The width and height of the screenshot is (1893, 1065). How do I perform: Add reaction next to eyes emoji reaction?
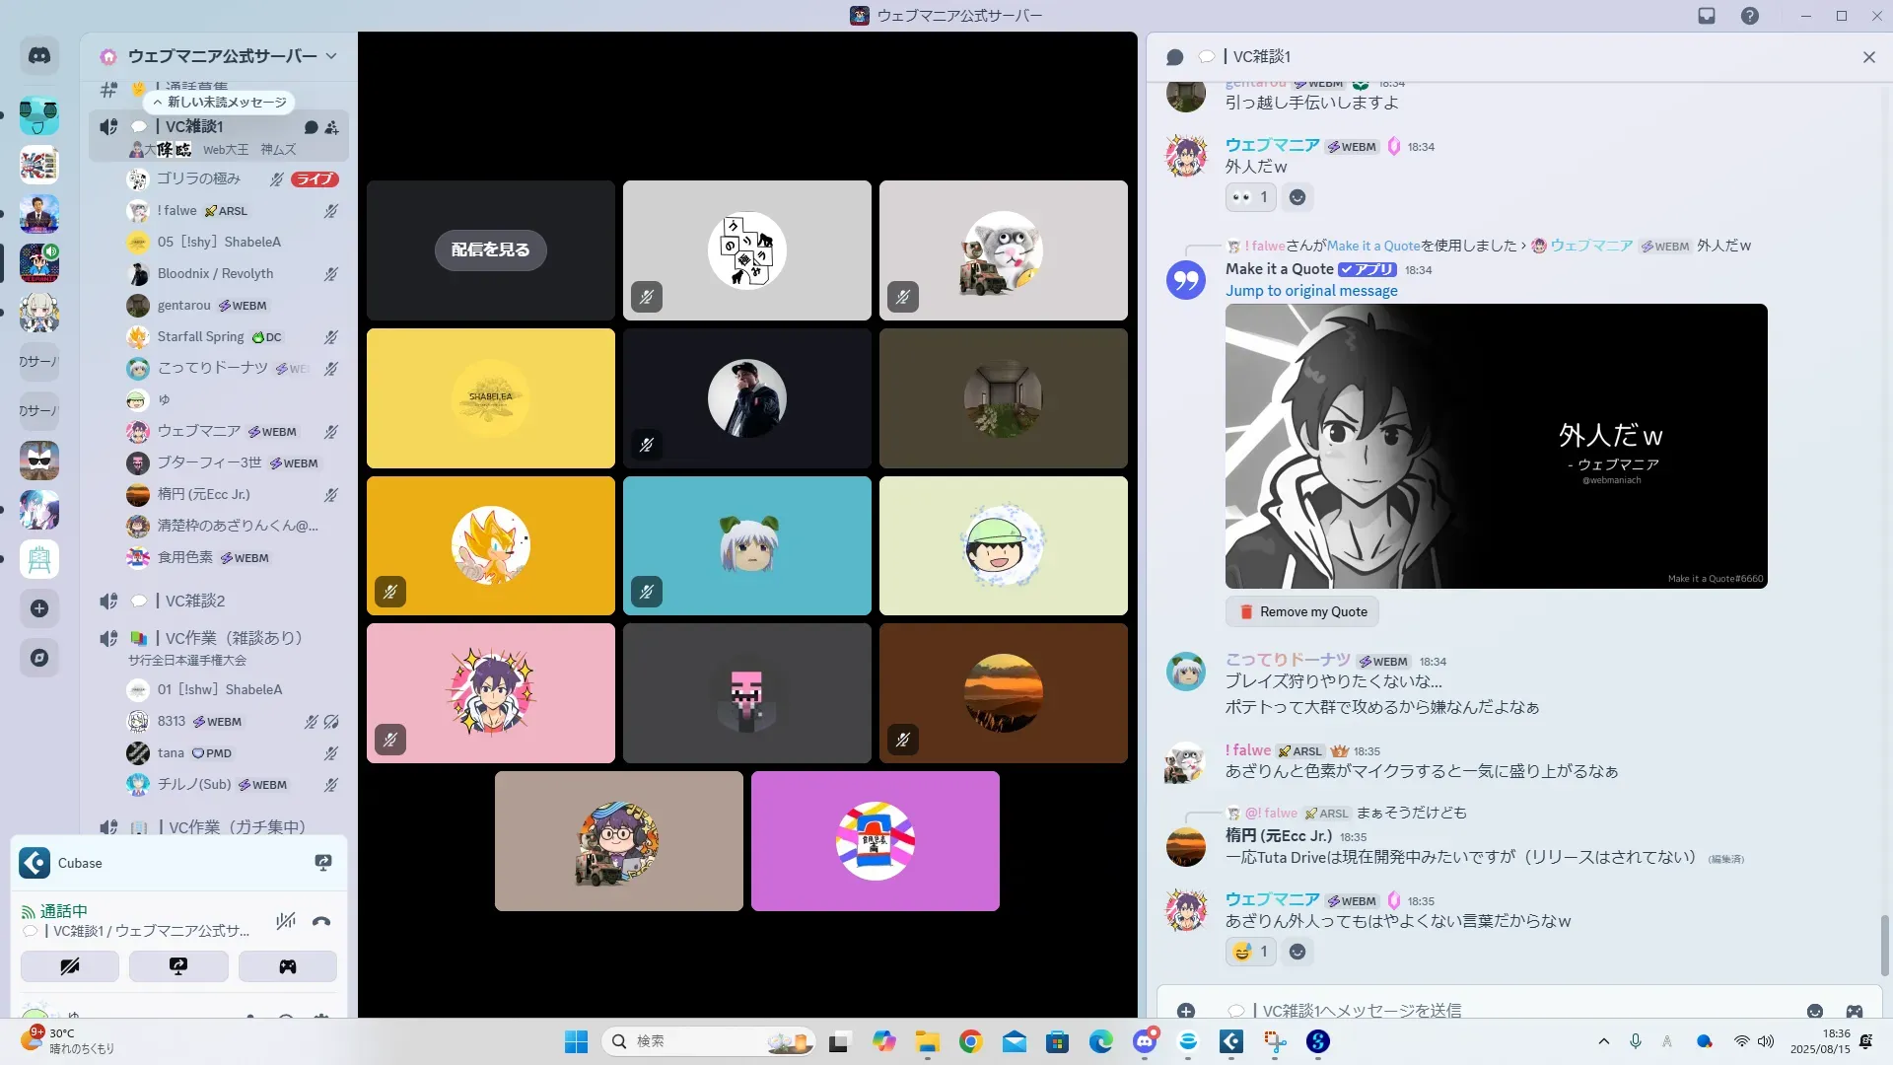1297,197
